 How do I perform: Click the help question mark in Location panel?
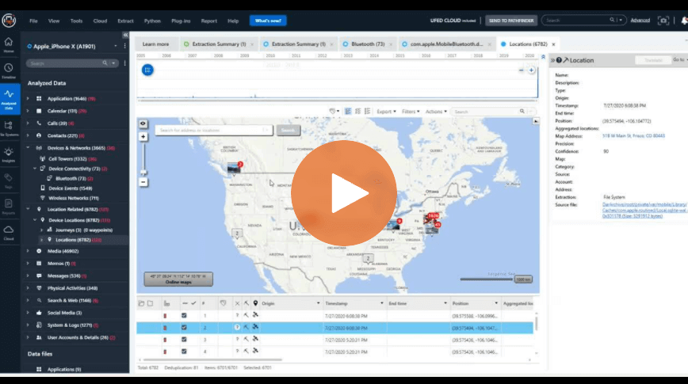559,60
